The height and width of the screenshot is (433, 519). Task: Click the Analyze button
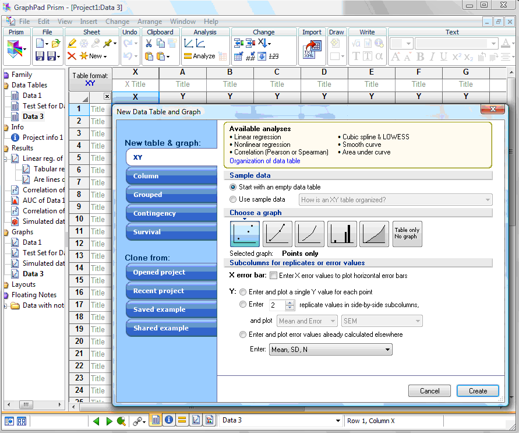(x=200, y=57)
